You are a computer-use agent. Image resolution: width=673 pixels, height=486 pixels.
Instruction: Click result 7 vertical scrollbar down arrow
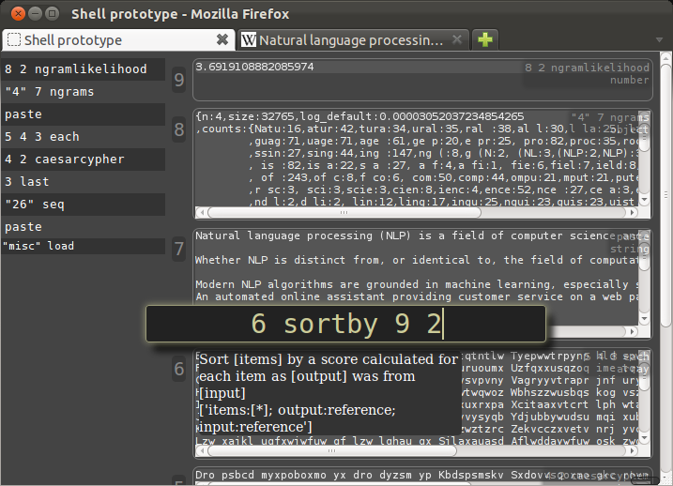(644, 319)
